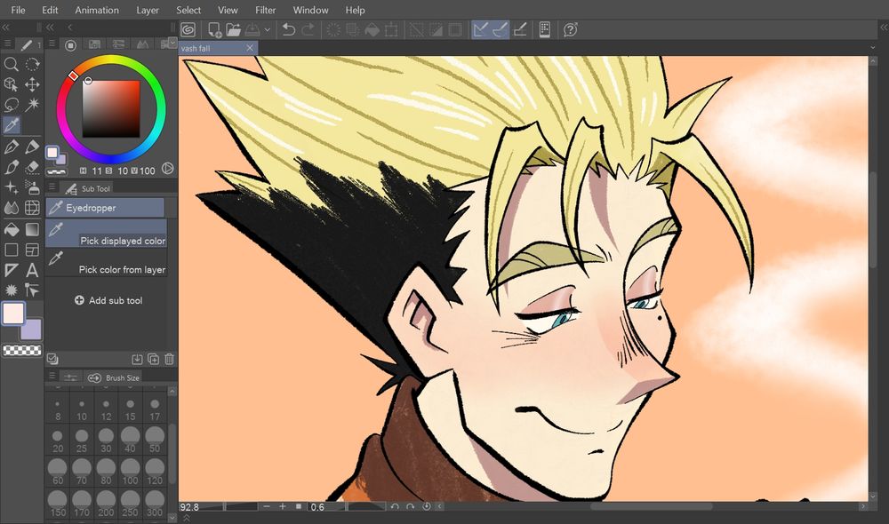
Task: Open Clip Studio support help icon
Action: click(x=571, y=30)
